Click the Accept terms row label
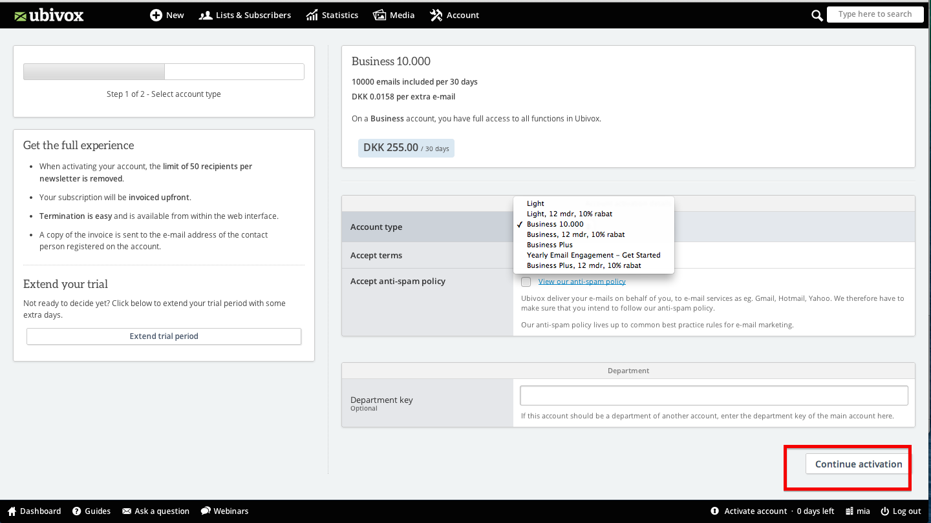Image resolution: width=931 pixels, height=523 pixels. pyautogui.click(x=376, y=256)
